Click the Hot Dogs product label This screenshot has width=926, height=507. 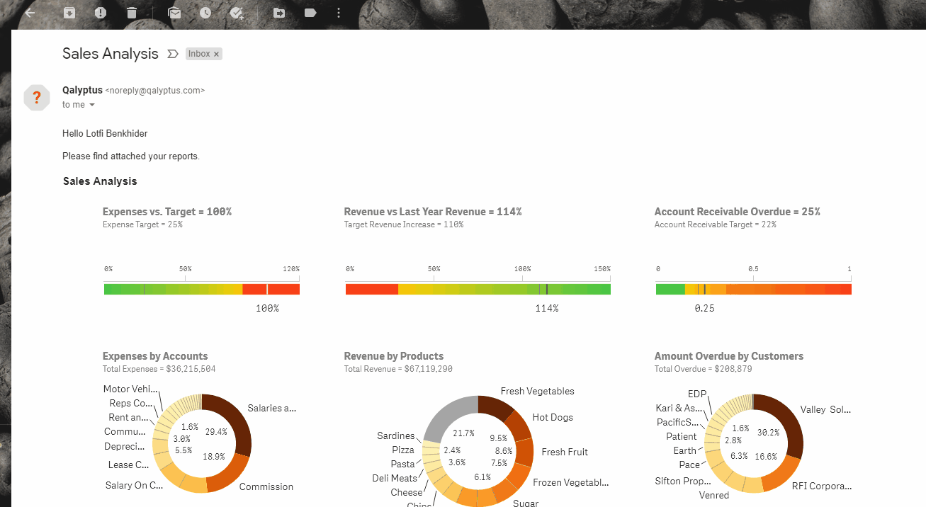pyautogui.click(x=553, y=417)
